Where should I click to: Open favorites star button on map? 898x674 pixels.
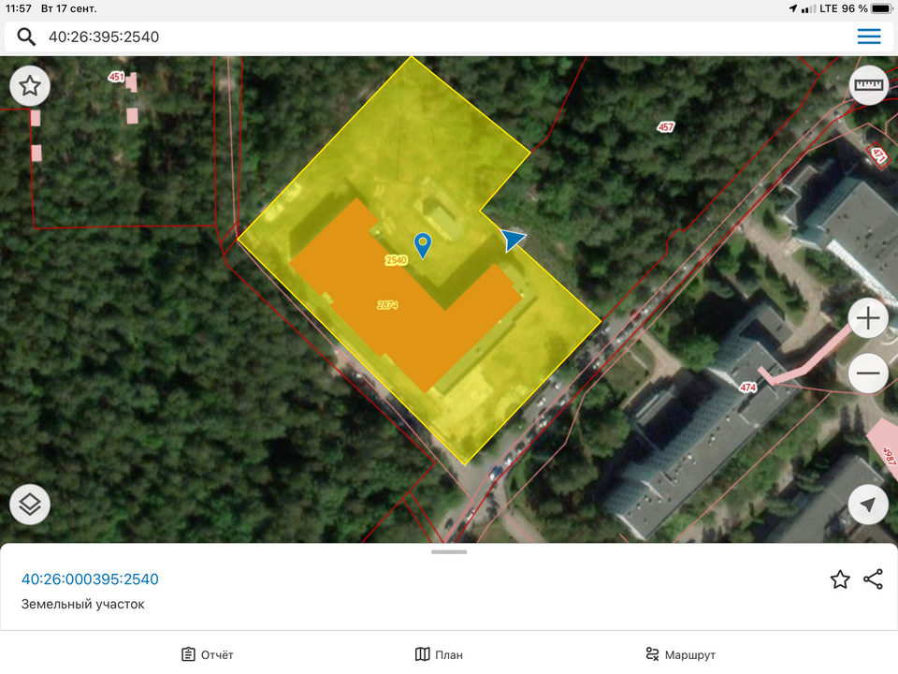point(30,86)
